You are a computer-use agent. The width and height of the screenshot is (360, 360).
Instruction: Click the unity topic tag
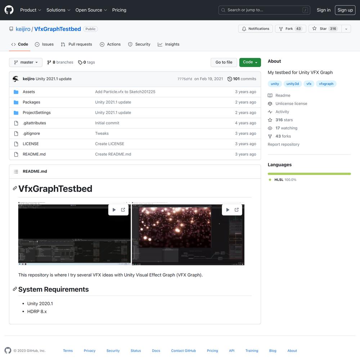click(275, 84)
